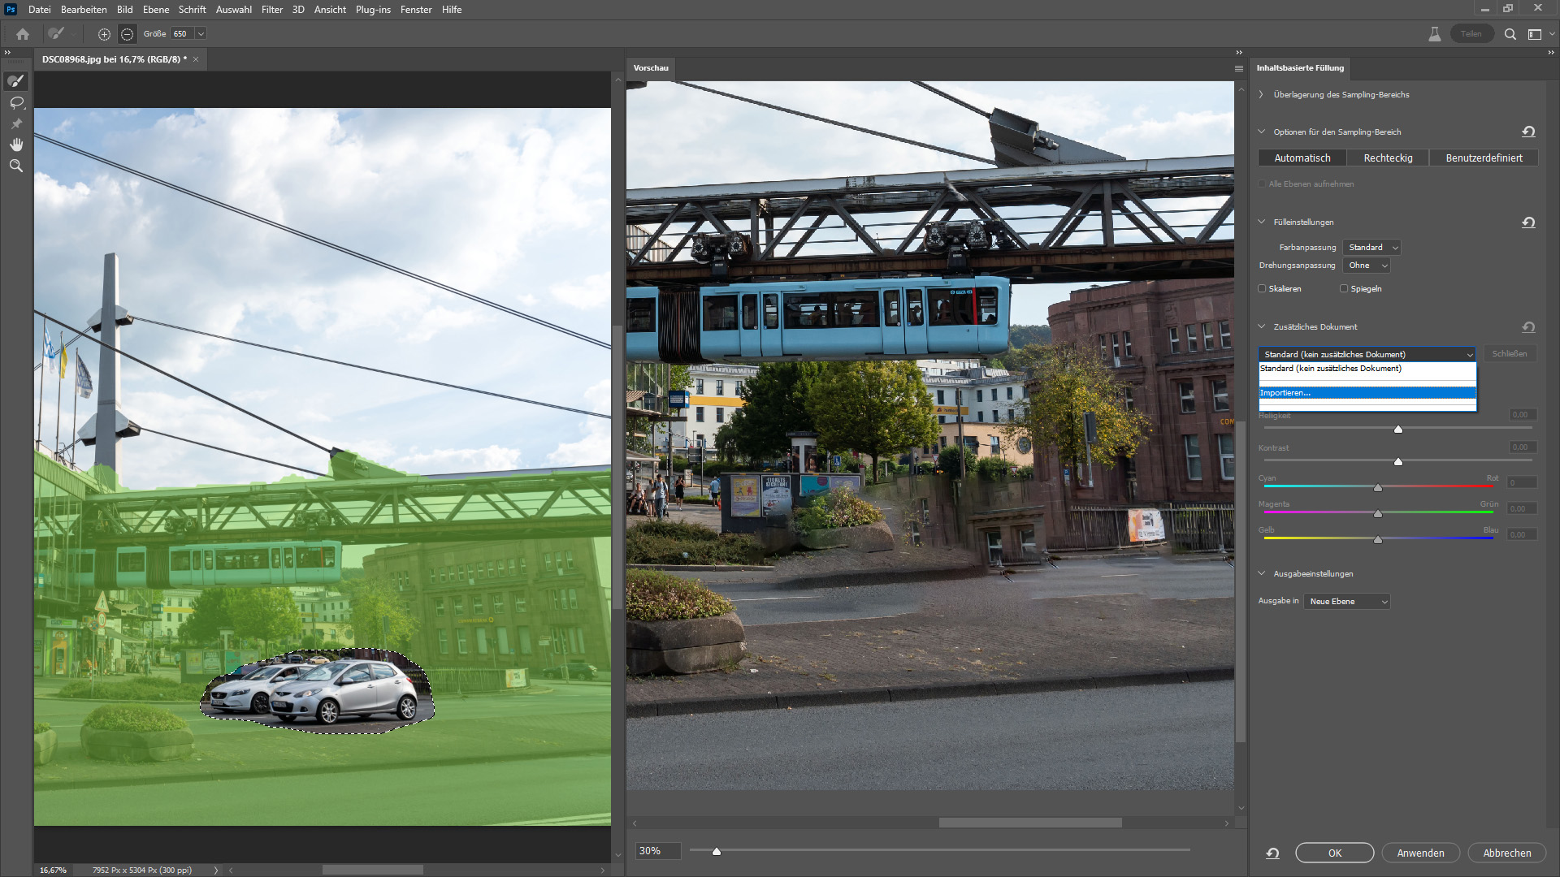The image size is (1560, 877).
Task: Open the search via the magnifier icon top right
Action: [x=1510, y=34]
